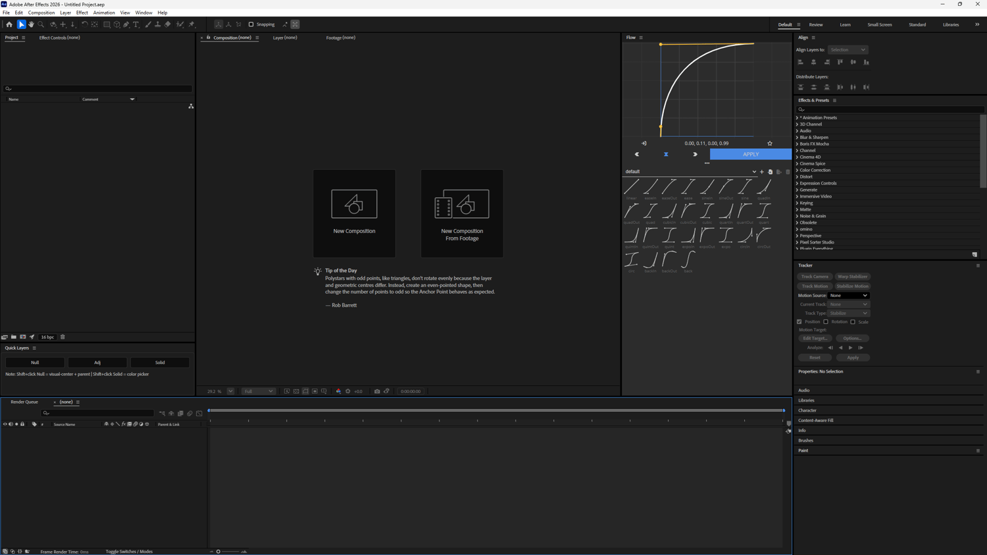
Task: Click the timeline work area bar
Action: [497, 410]
